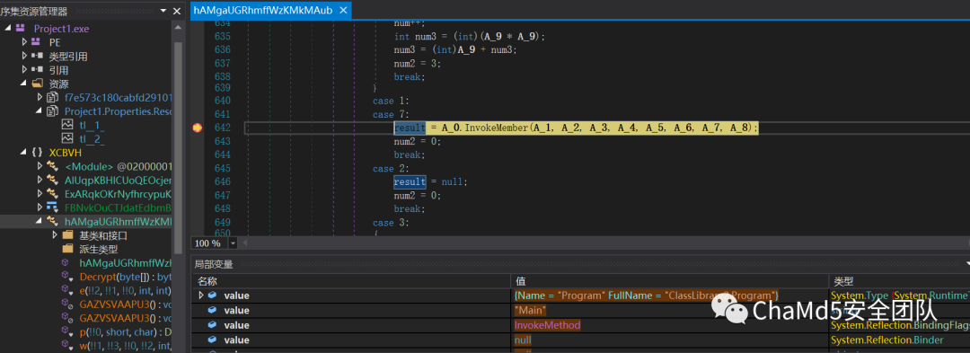Click the XCBVH namespace braces icon

pos(37,153)
